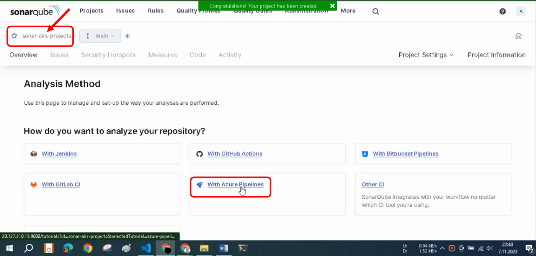Screen dimensions: 536x256
Task: Open the Activity tab
Action: (230, 55)
